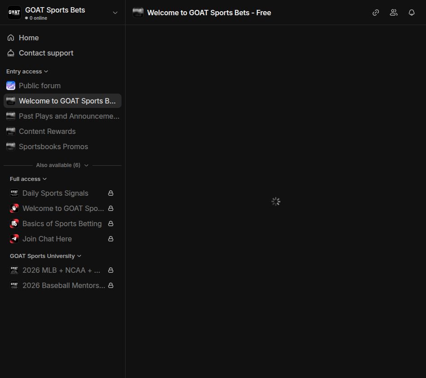Click lock icon beside 2026 Baseball Mentors
Viewport: 426px width, 378px height.
[111, 285]
